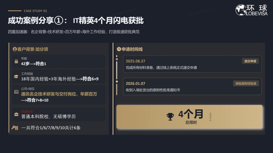The image size is (273, 153).
Task: Click the 2025.08.27 date text
Action: click(x=135, y=61)
